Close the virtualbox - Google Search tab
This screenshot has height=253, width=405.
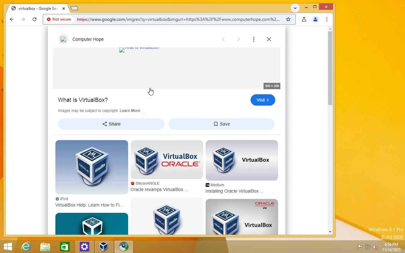tap(64, 9)
